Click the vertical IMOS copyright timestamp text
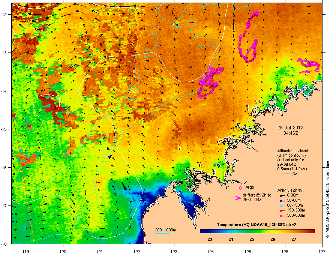The width and height of the screenshot is (330, 255). (x=327, y=199)
